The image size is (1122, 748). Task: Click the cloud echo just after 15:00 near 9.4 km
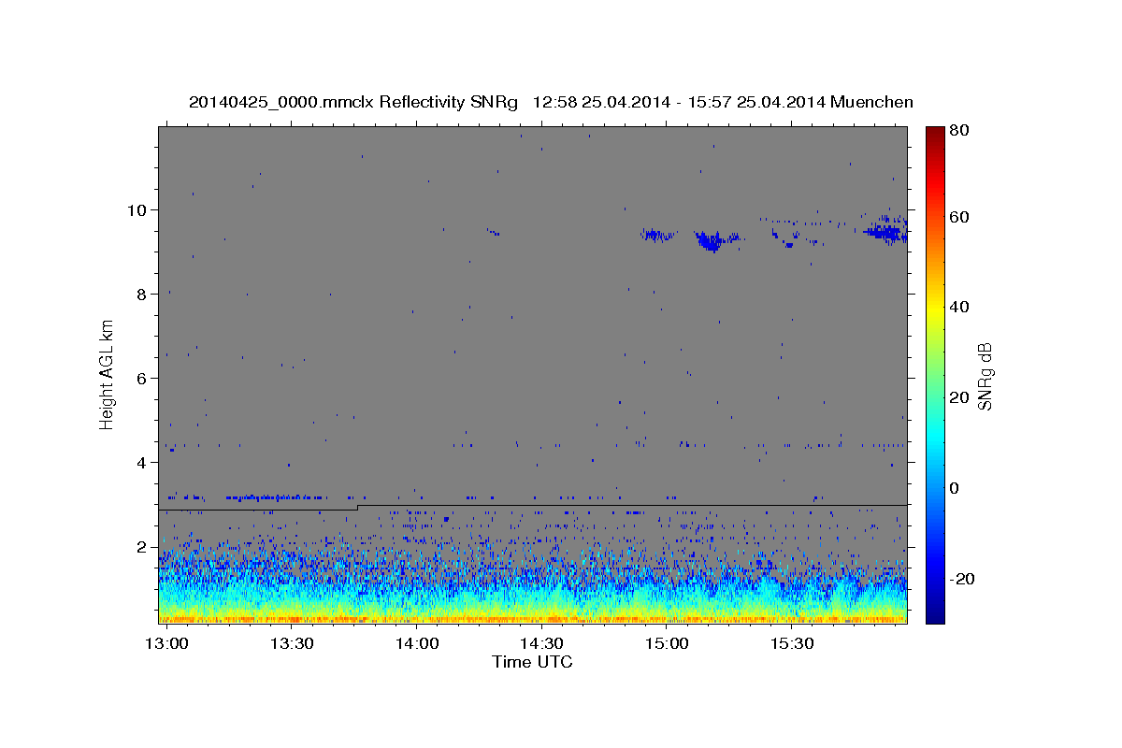(x=657, y=235)
